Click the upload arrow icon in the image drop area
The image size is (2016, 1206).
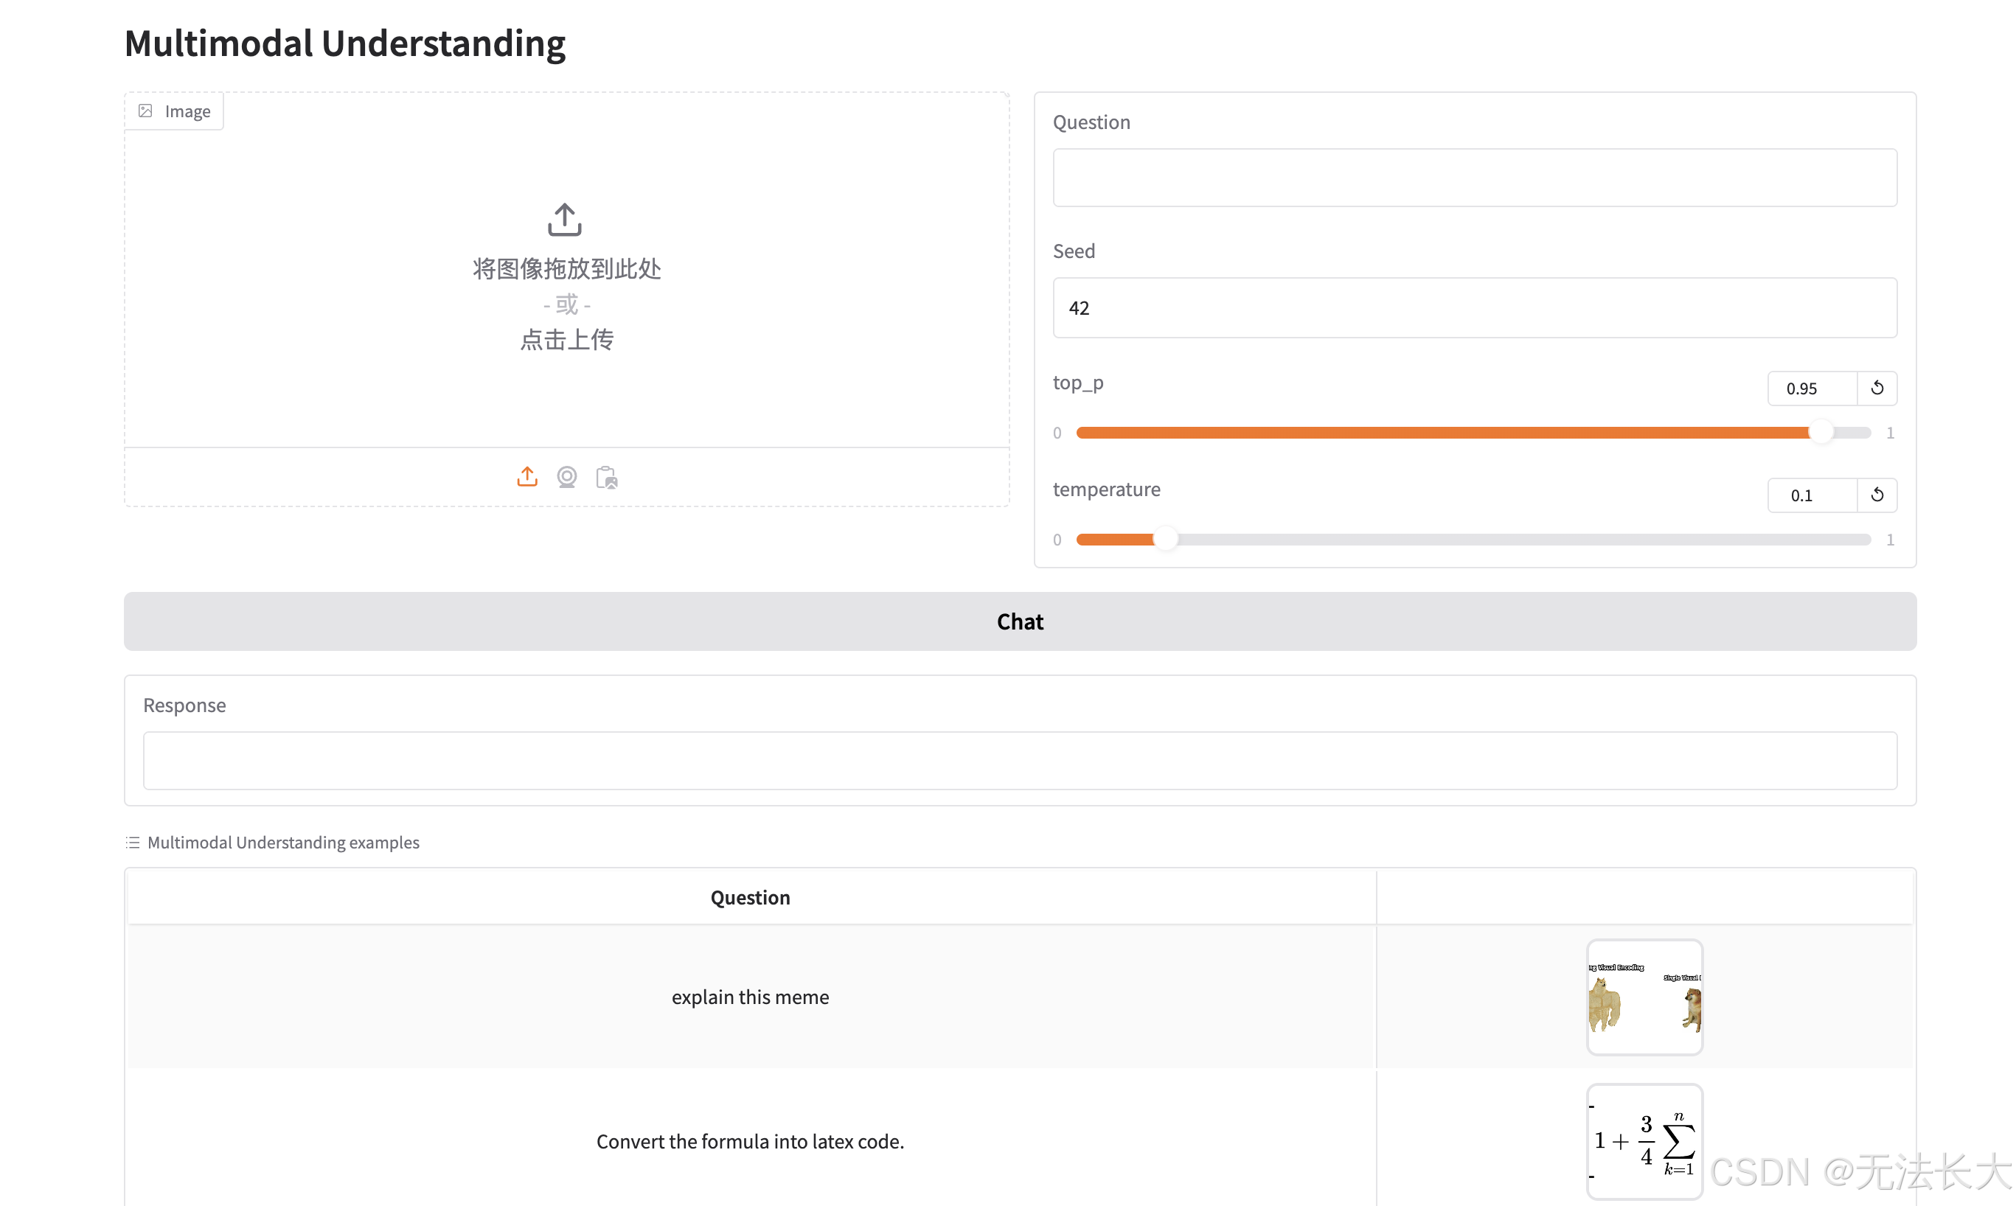564,220
